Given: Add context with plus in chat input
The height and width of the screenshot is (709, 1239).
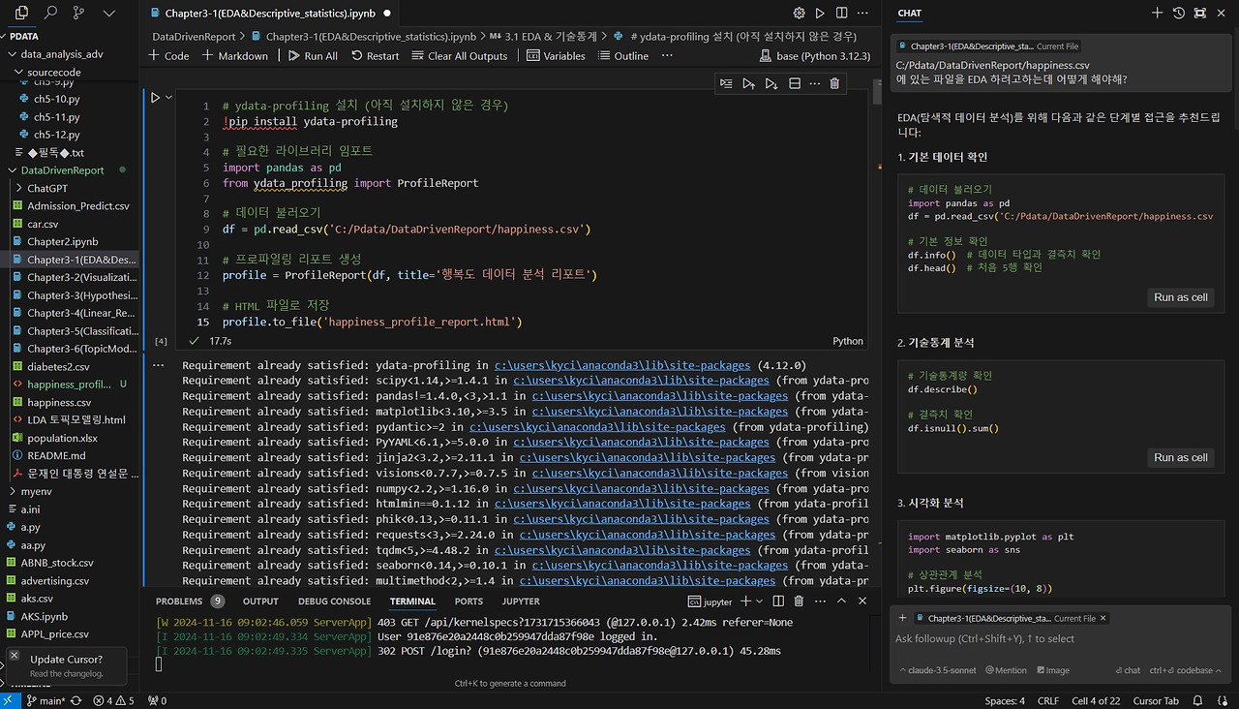Looking at the screenshot, I should coord(902,618).
